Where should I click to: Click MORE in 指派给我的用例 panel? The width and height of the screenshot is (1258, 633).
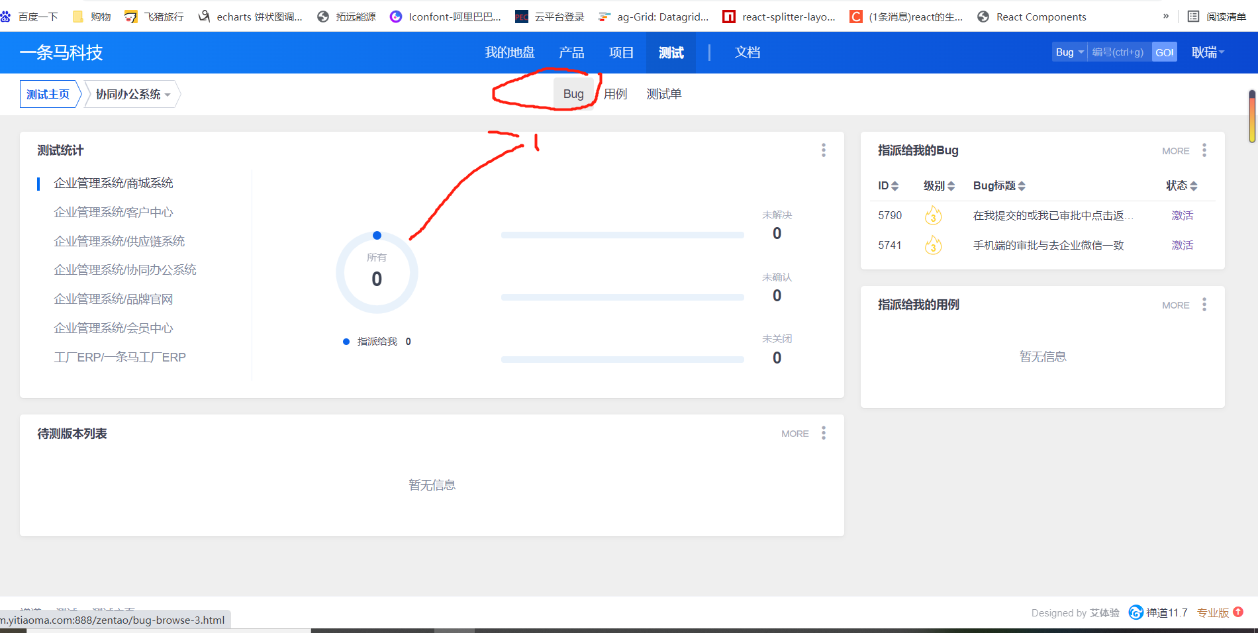1176,305
